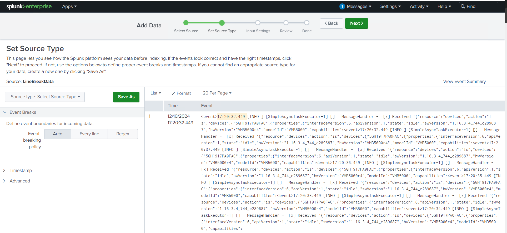Click the green Next button
The width and height of the screenshot is (507, 233).
coord(356,23)
